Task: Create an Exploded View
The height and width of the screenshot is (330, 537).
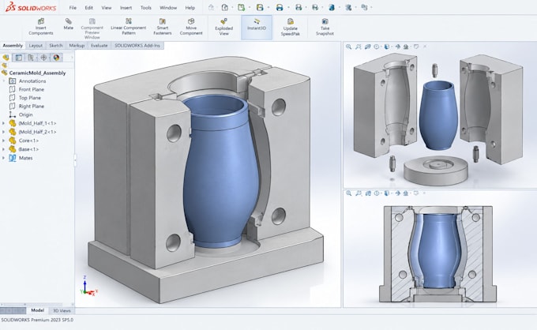Action: (x=224, y=27)
